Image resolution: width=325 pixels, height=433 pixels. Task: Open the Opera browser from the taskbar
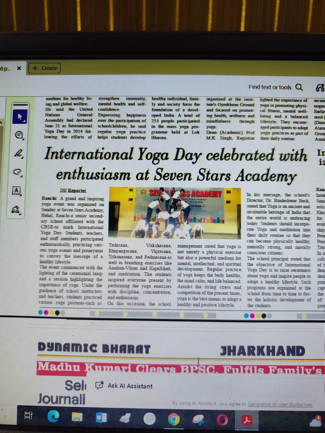[223, 420]
